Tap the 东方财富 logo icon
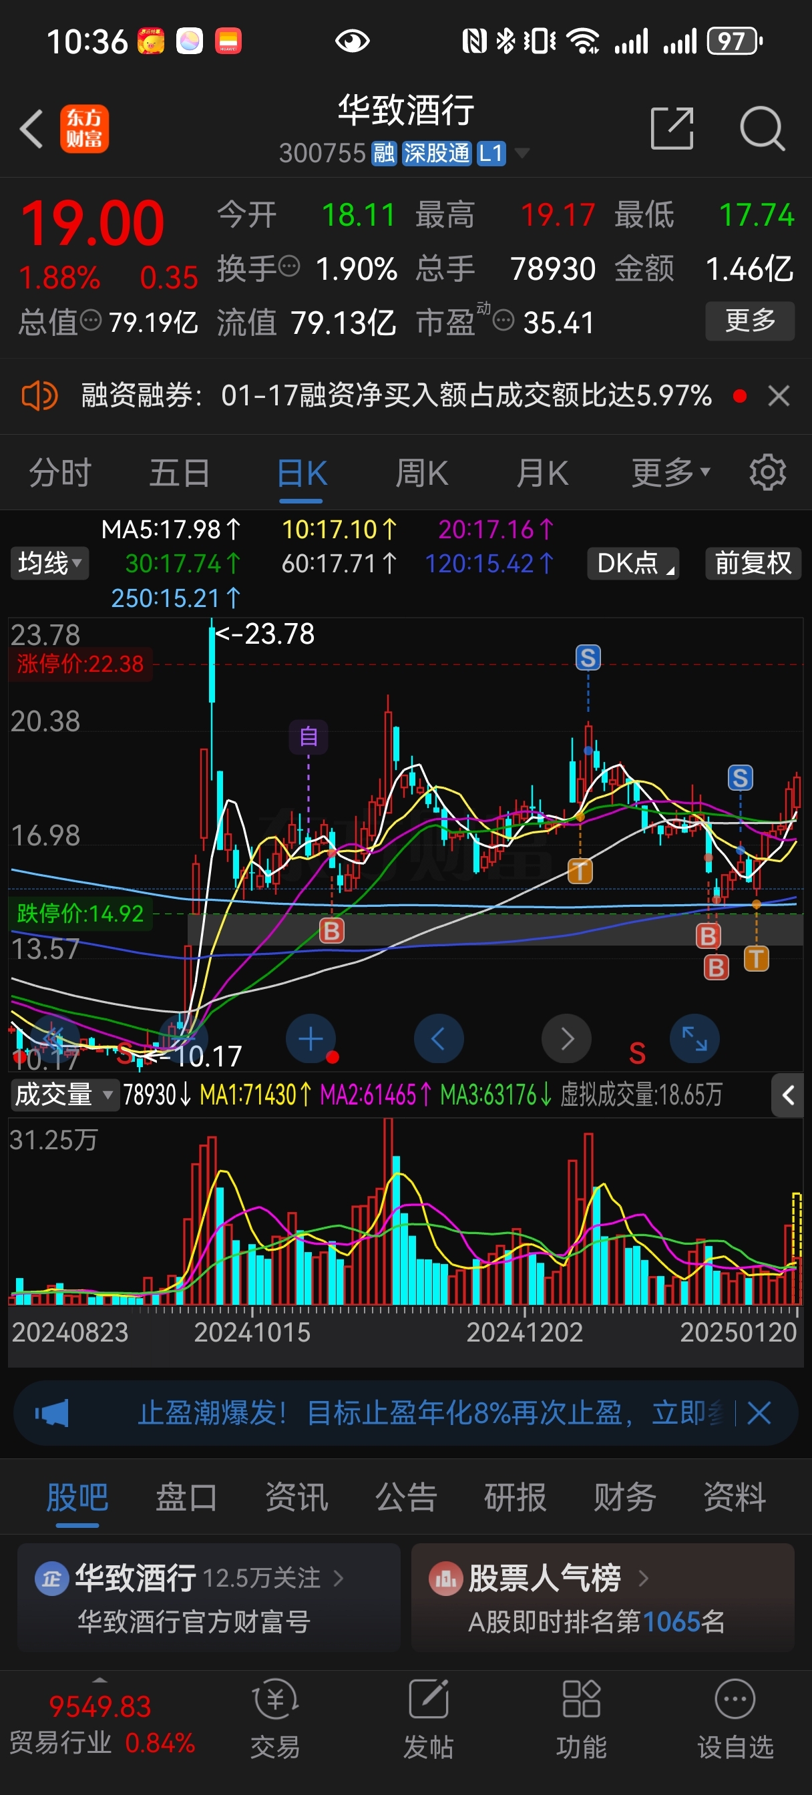Image resolution: width=812 pixels, height=1795 pixels. click(84, 129)
